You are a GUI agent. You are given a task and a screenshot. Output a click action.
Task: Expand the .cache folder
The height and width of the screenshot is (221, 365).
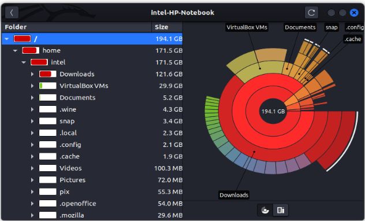tap(32, 156)
